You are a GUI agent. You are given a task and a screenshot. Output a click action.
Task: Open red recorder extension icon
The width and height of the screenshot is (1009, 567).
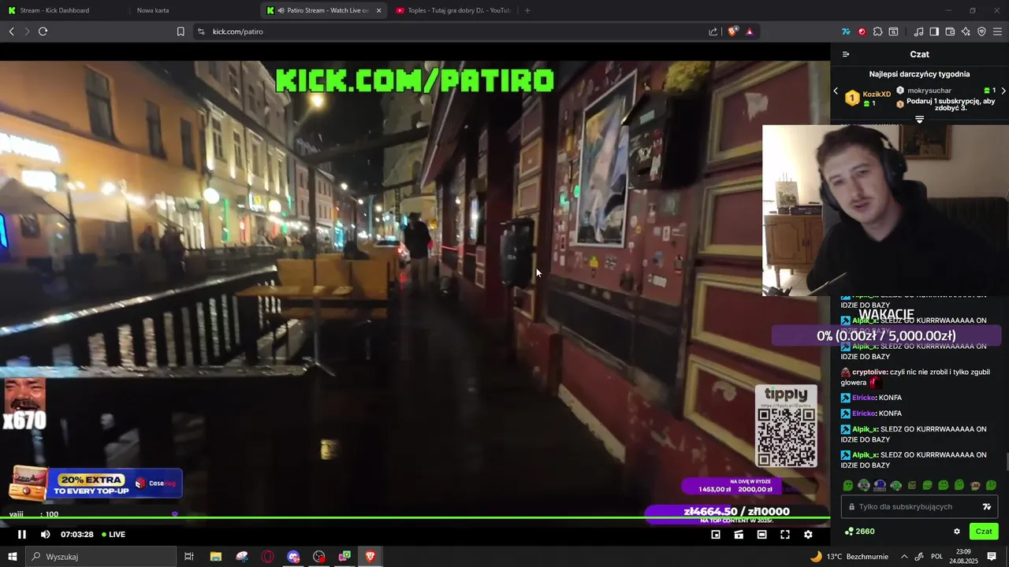862,31
